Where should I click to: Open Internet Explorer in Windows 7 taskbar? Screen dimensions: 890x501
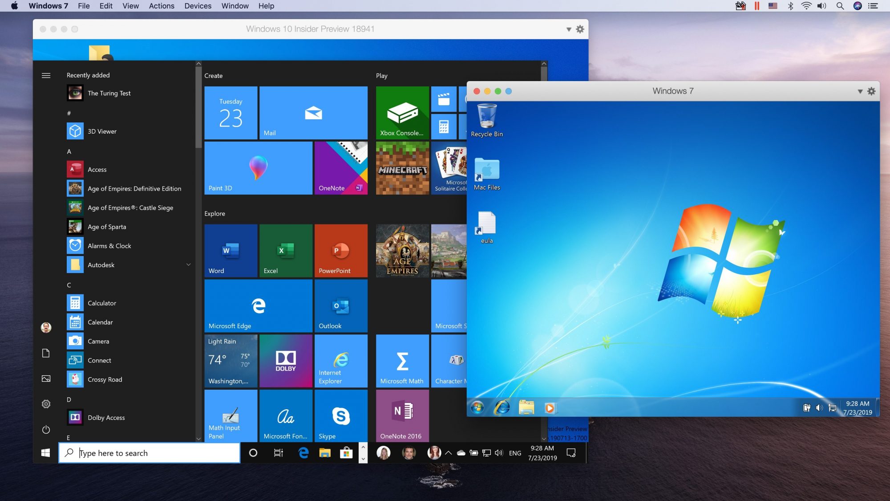point(502,407)
